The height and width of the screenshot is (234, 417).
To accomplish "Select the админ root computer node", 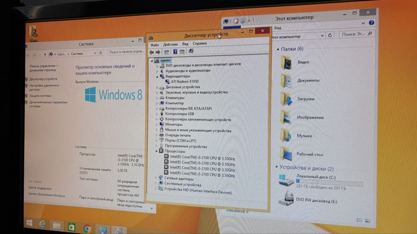I will [x=165, y=60].
